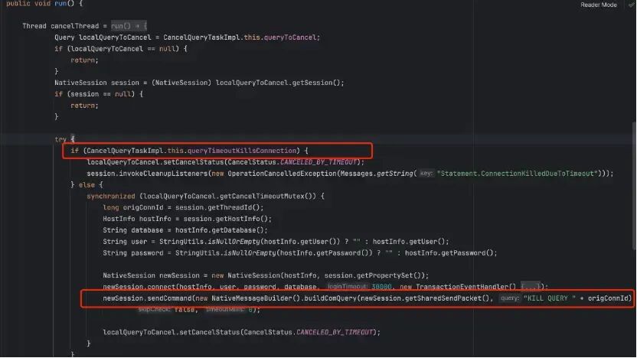
Task: Expand the folded run() lambda region
Action: (129, 26)
